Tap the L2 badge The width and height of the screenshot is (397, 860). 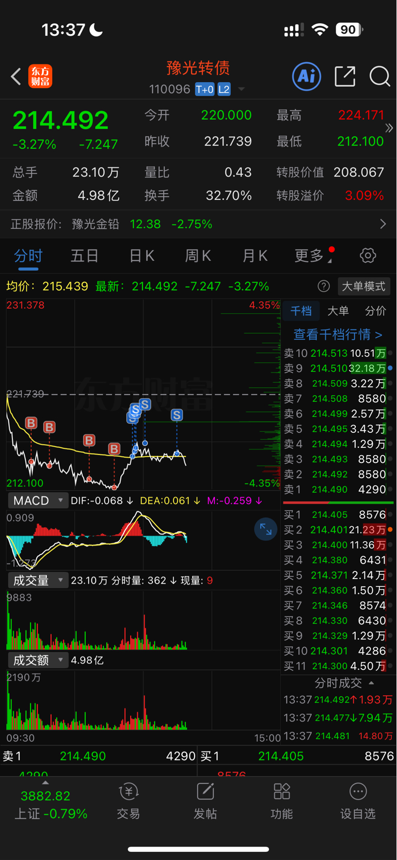coord(224,89)
